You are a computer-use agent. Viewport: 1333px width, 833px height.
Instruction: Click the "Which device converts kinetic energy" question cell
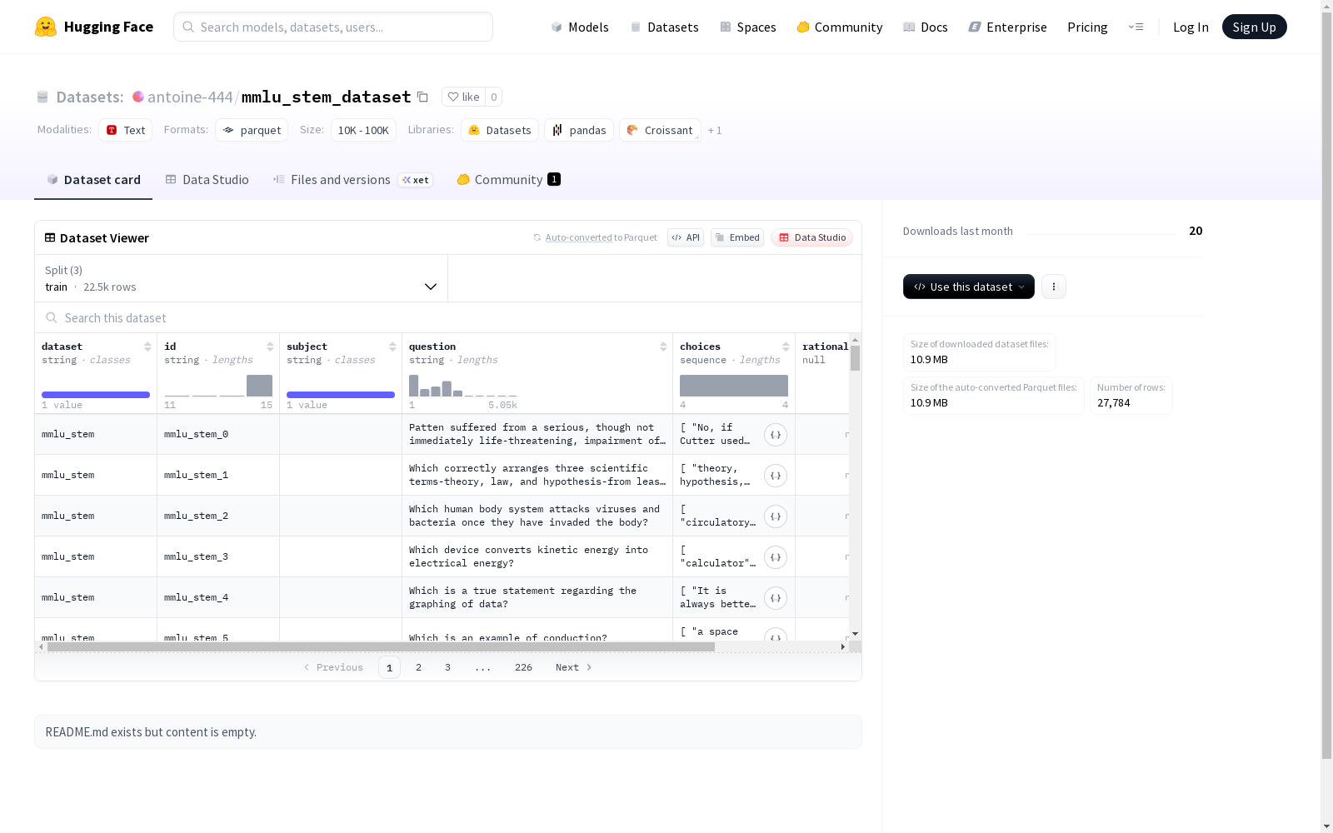tap(537, 556)
